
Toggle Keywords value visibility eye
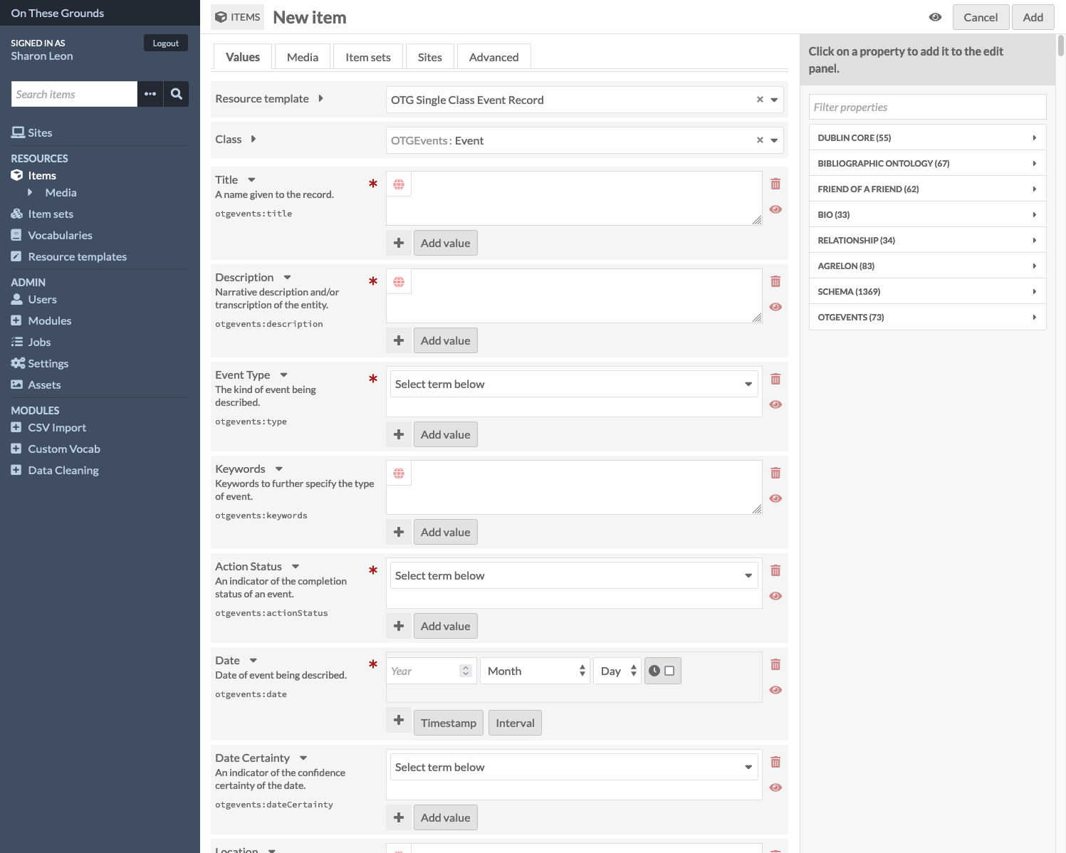[x=775, y=498]
